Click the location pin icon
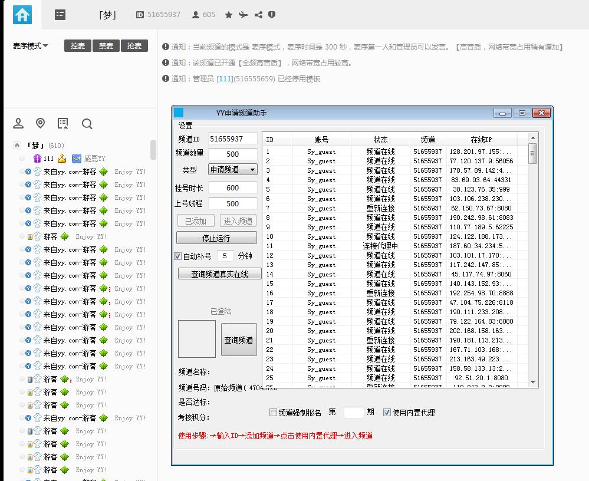The height and width of the screenshot is (481, 589). [x=40, y=123]
